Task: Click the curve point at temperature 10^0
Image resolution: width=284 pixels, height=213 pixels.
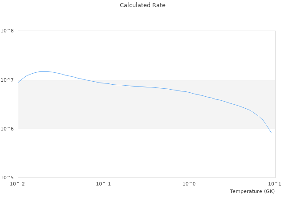Action: tap(189, 92)
